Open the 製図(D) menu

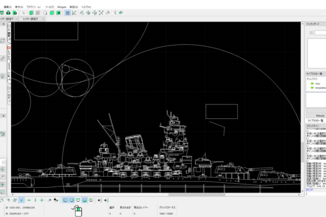(x=73, y=7)
